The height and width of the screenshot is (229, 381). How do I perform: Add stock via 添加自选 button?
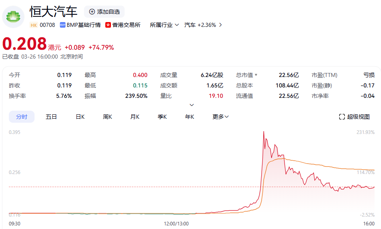(x=104, y=12)
